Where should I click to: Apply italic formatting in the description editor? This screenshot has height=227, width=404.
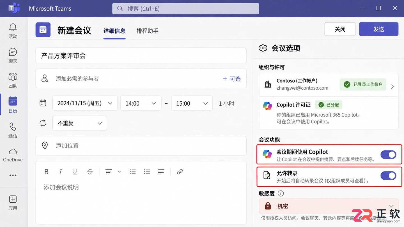tap(60, 172)
